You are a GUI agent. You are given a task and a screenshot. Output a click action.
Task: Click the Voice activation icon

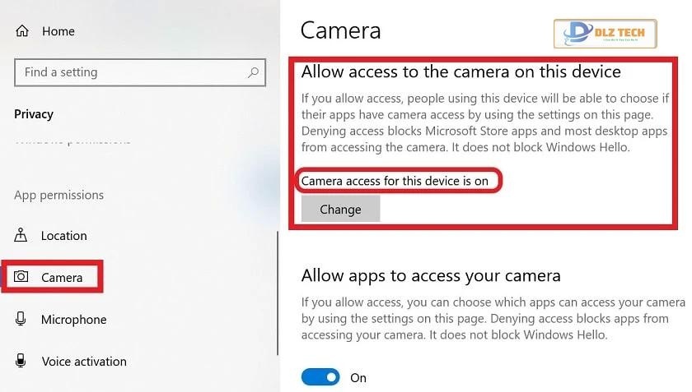[x=21, y=361]
